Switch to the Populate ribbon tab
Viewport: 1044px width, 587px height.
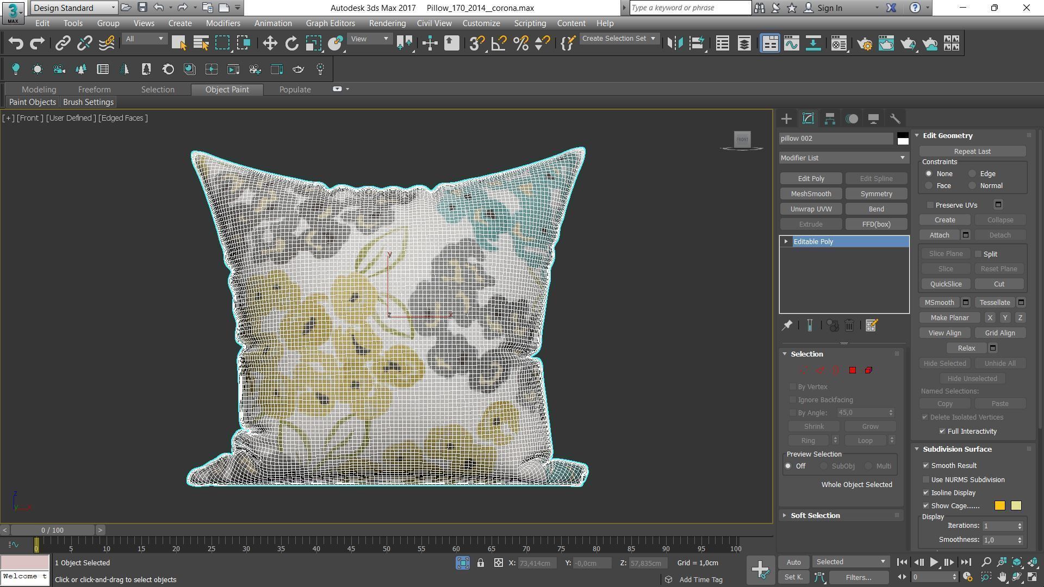[x=295, y=90]
